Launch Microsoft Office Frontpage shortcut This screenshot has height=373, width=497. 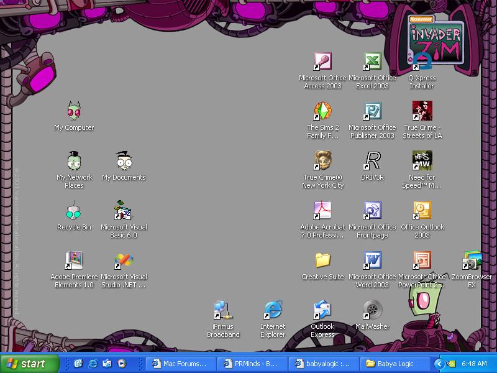(372, 210)
